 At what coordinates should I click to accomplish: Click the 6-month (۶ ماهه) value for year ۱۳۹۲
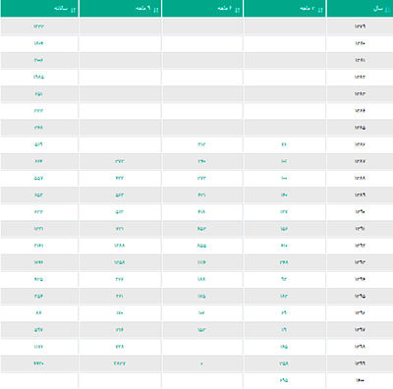201,246
